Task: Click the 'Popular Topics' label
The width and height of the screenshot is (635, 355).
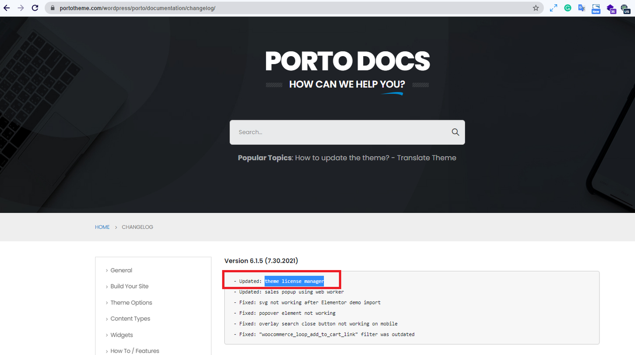Action: click(x=264, y=158)
